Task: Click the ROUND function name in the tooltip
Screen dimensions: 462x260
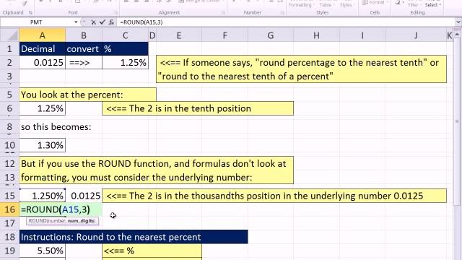Action: pos(38,221)
